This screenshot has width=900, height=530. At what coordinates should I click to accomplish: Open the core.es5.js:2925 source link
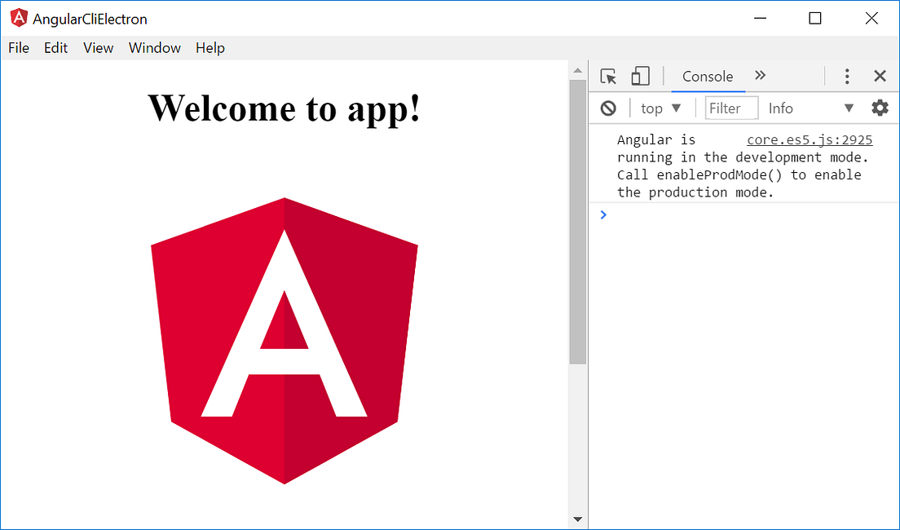click(x=808, y=139)
